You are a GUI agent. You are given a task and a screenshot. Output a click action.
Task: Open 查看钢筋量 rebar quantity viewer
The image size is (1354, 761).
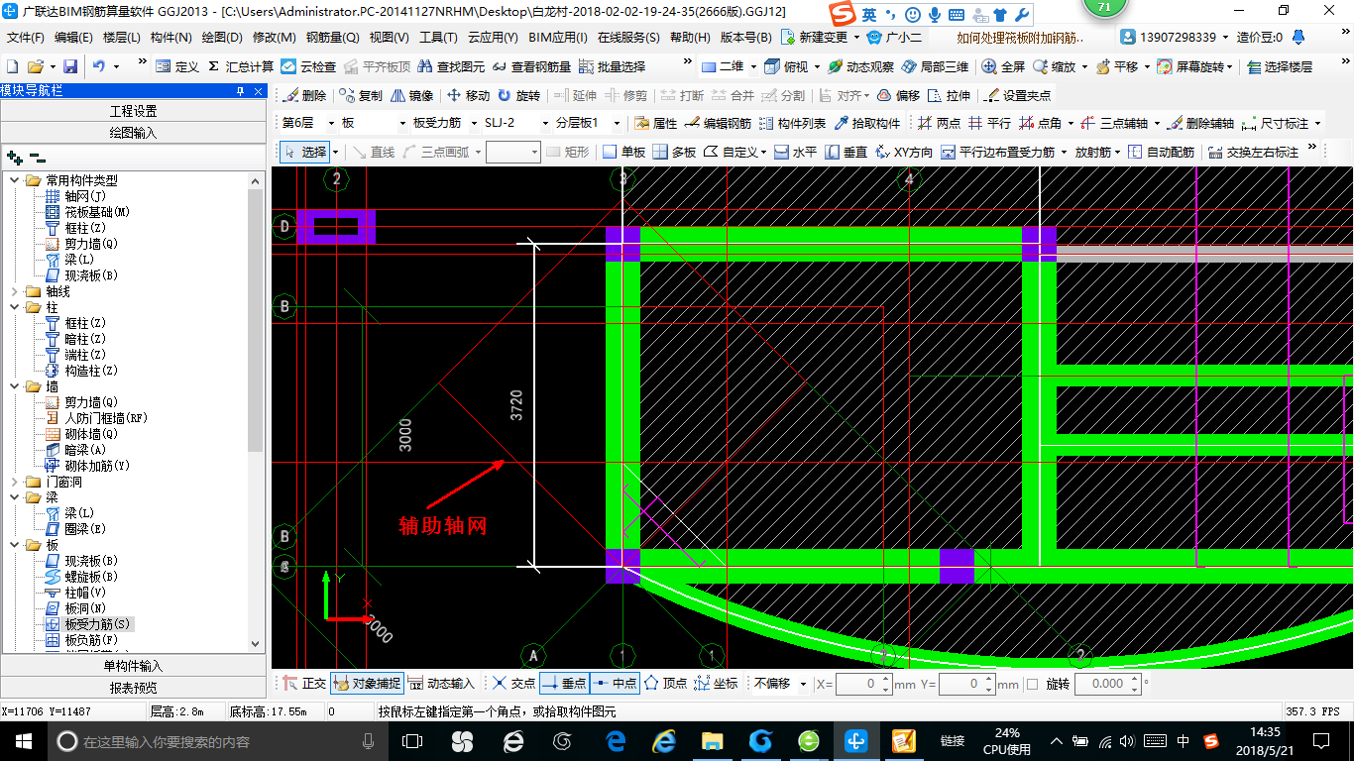[x=532, y=66]
